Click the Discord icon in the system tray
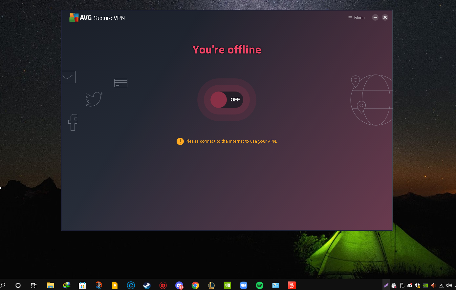Screen dimensions: 456x290 pyautogui.click(x=410, y=285)
